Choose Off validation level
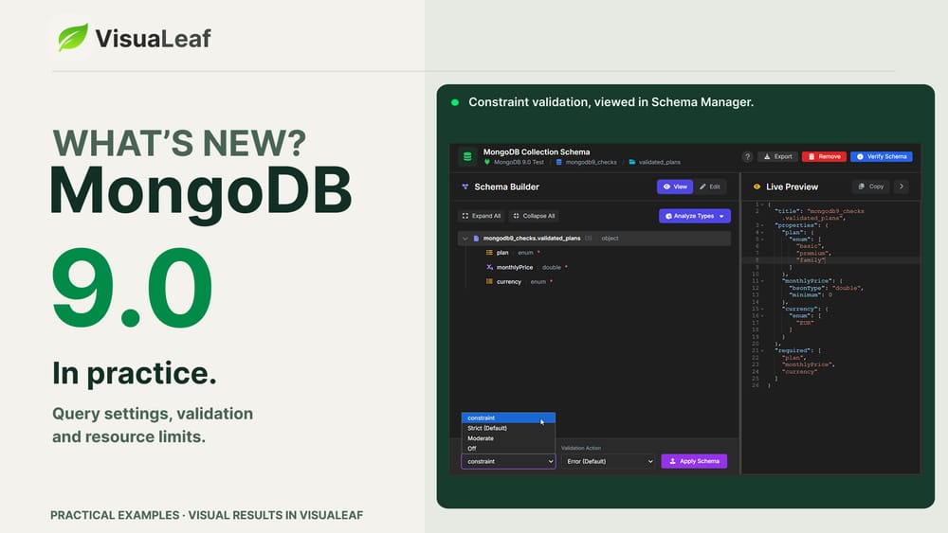The width and height of the screenshot is (948, 533). pos(508,449)
